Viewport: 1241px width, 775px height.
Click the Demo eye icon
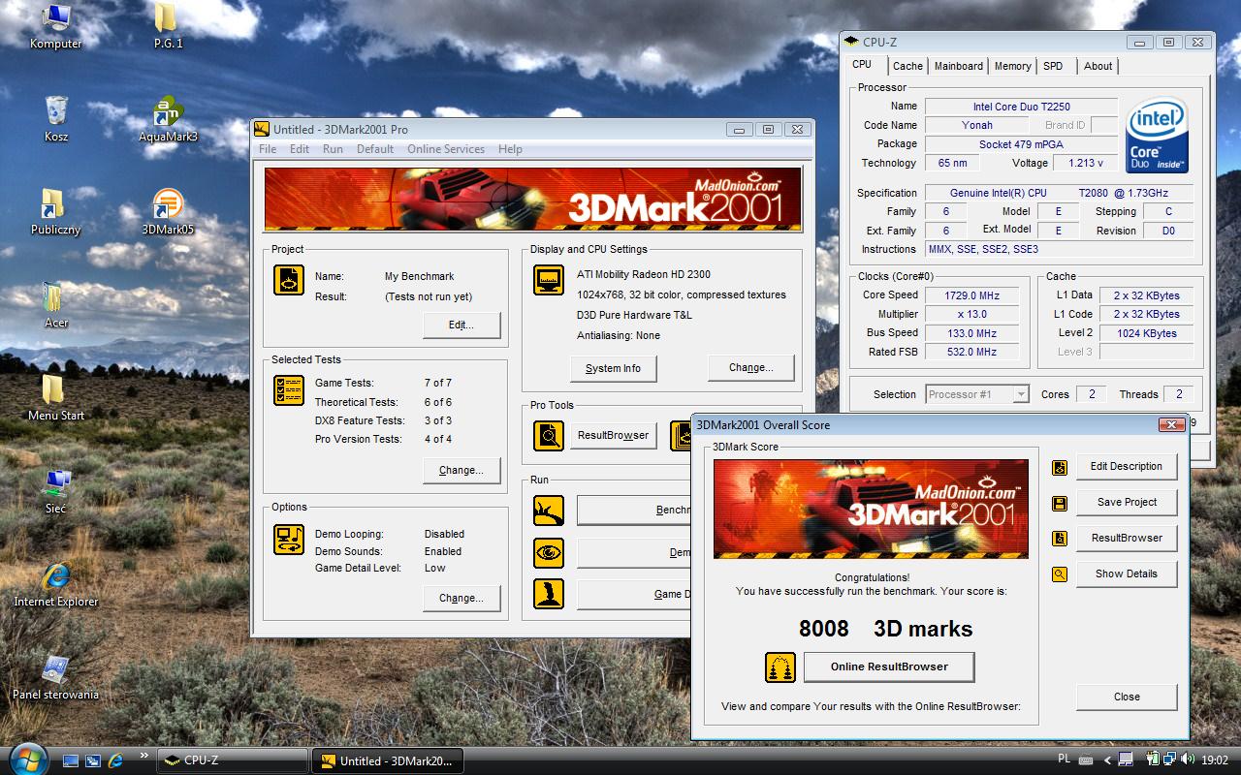coord(549,552)
